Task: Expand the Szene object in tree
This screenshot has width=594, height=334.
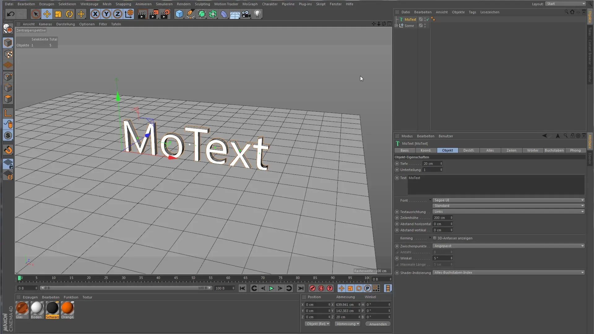Action: [396, 26]
